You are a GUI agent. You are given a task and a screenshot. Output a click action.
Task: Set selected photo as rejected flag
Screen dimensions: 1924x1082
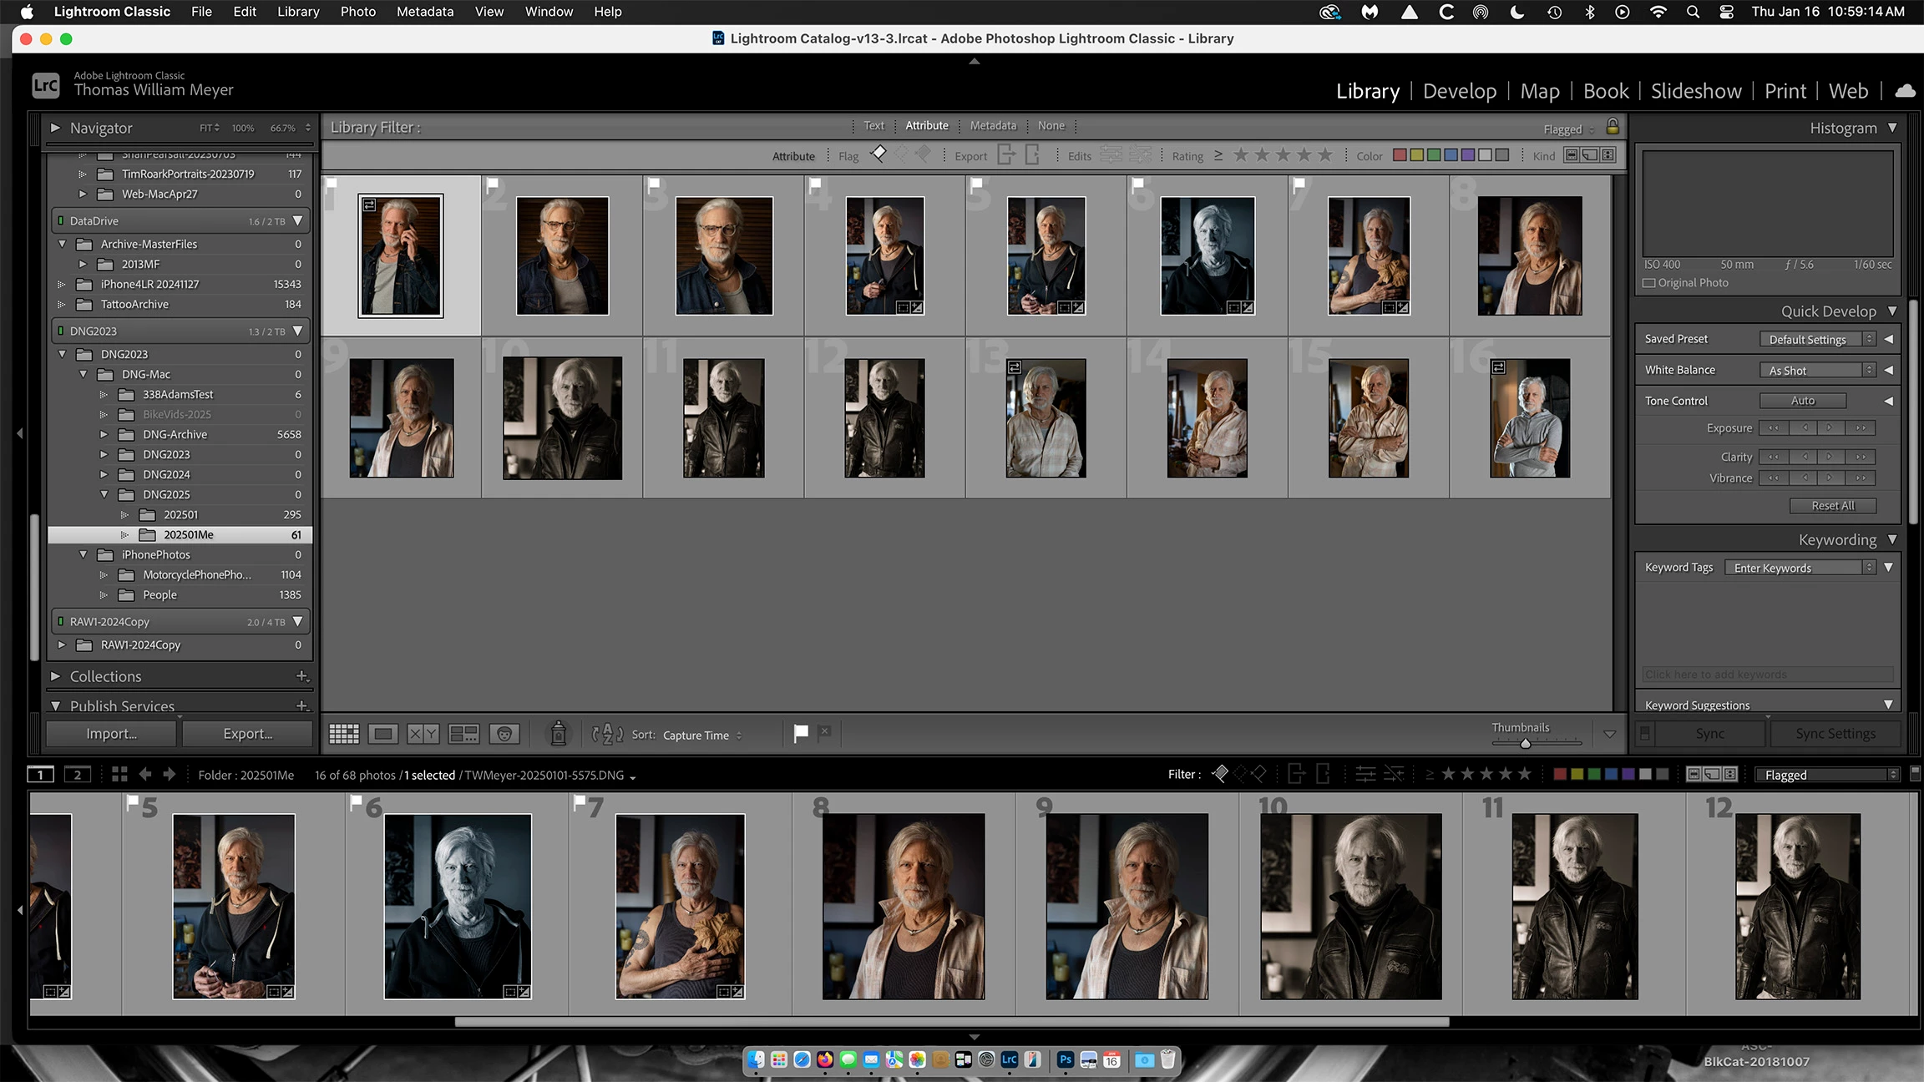pyautogui.click(x=824, y=732)
